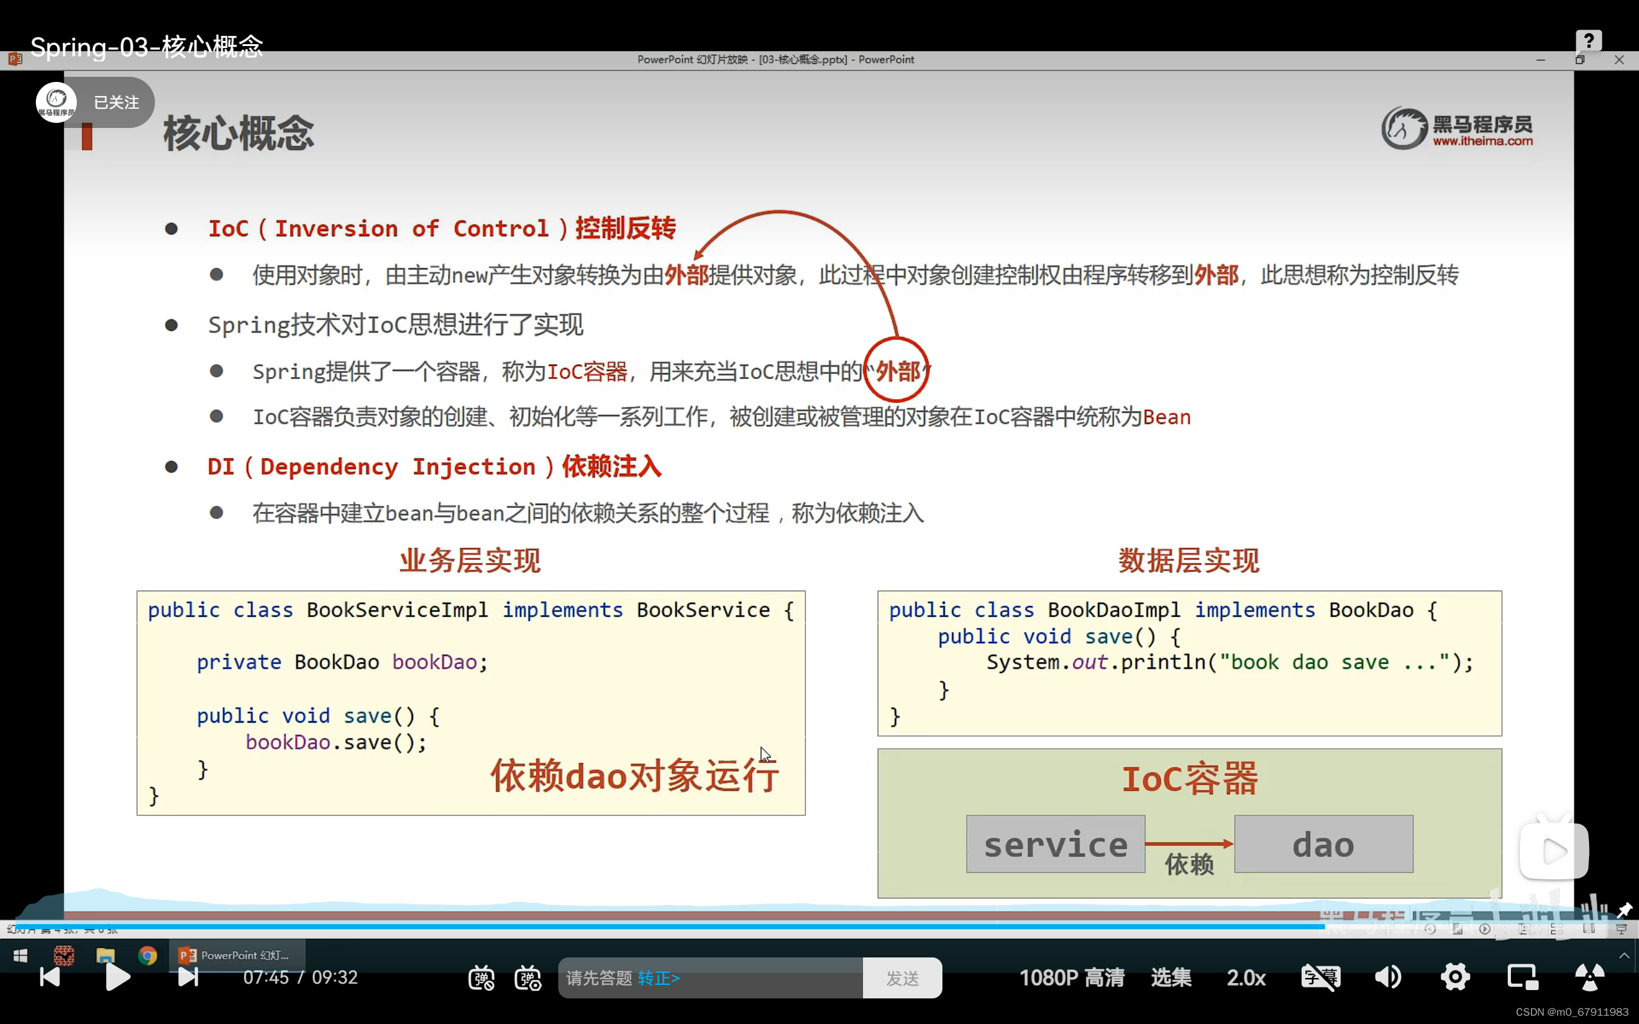Open Google Chrome from the taskbar

click(149, 956)
